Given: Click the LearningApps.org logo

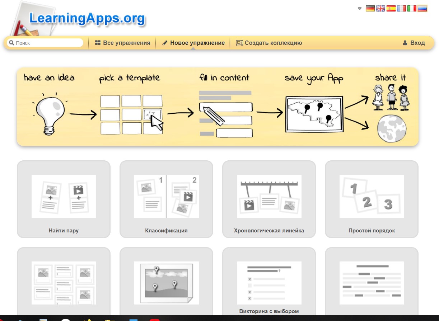Looking at the screenshot, I should point(87,18).
